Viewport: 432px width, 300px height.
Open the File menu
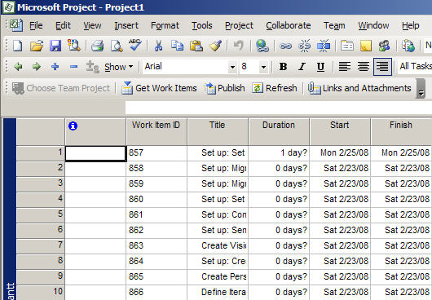click(x=36, y=25)
